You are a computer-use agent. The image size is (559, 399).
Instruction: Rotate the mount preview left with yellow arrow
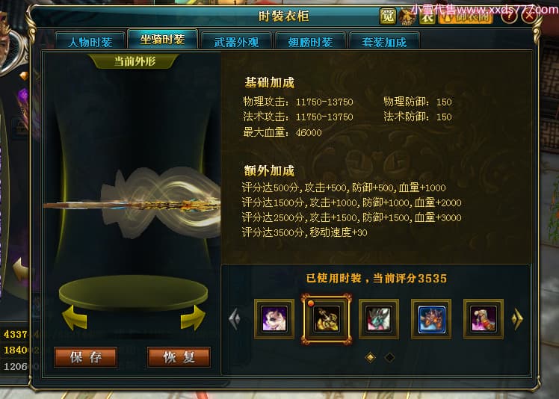[x=75, y=318]
